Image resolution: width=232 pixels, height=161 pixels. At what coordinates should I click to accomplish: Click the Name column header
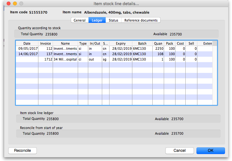point(65,43)
